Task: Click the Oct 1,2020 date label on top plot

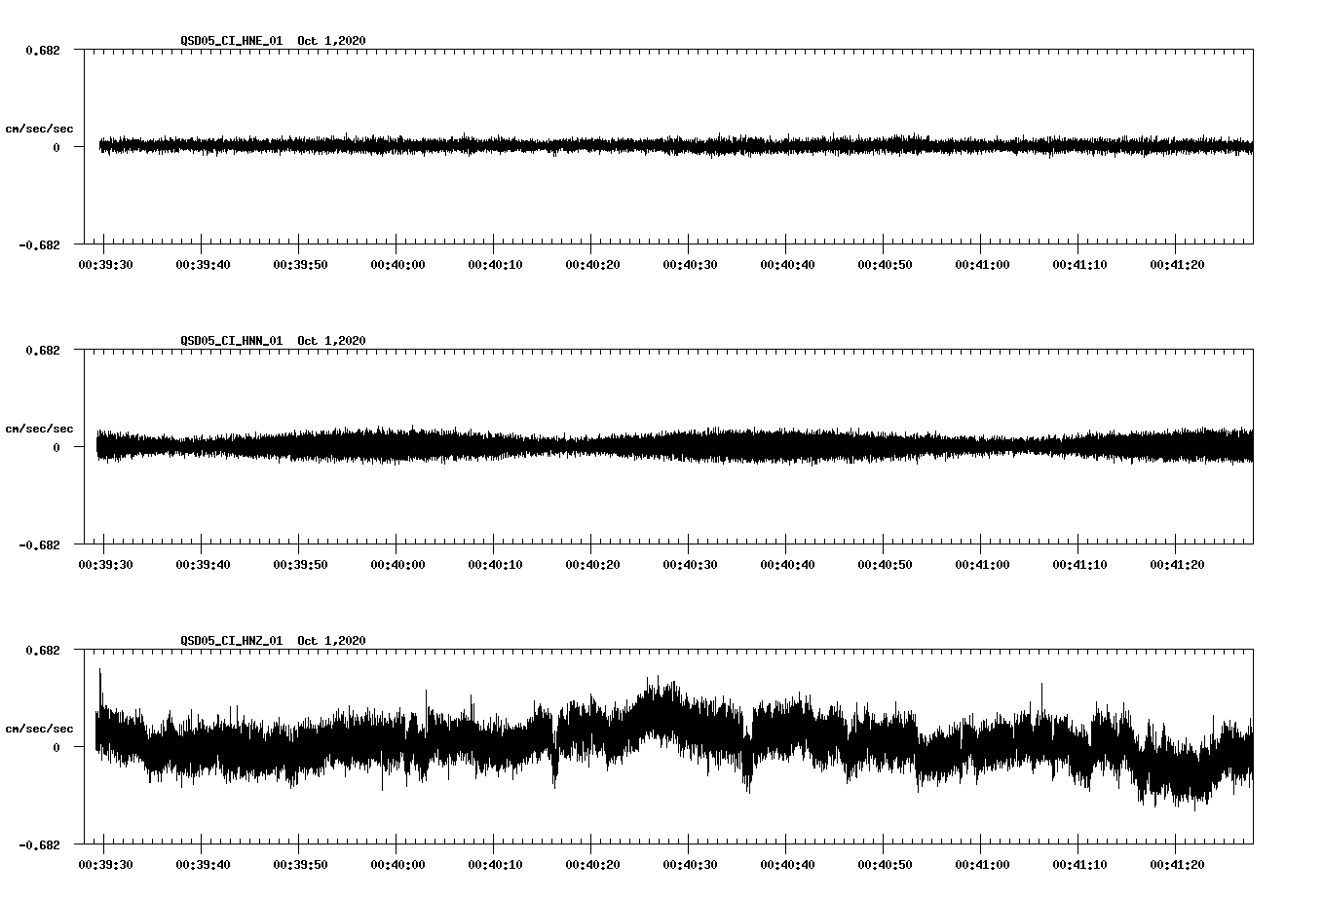Action: click(331, 41)
